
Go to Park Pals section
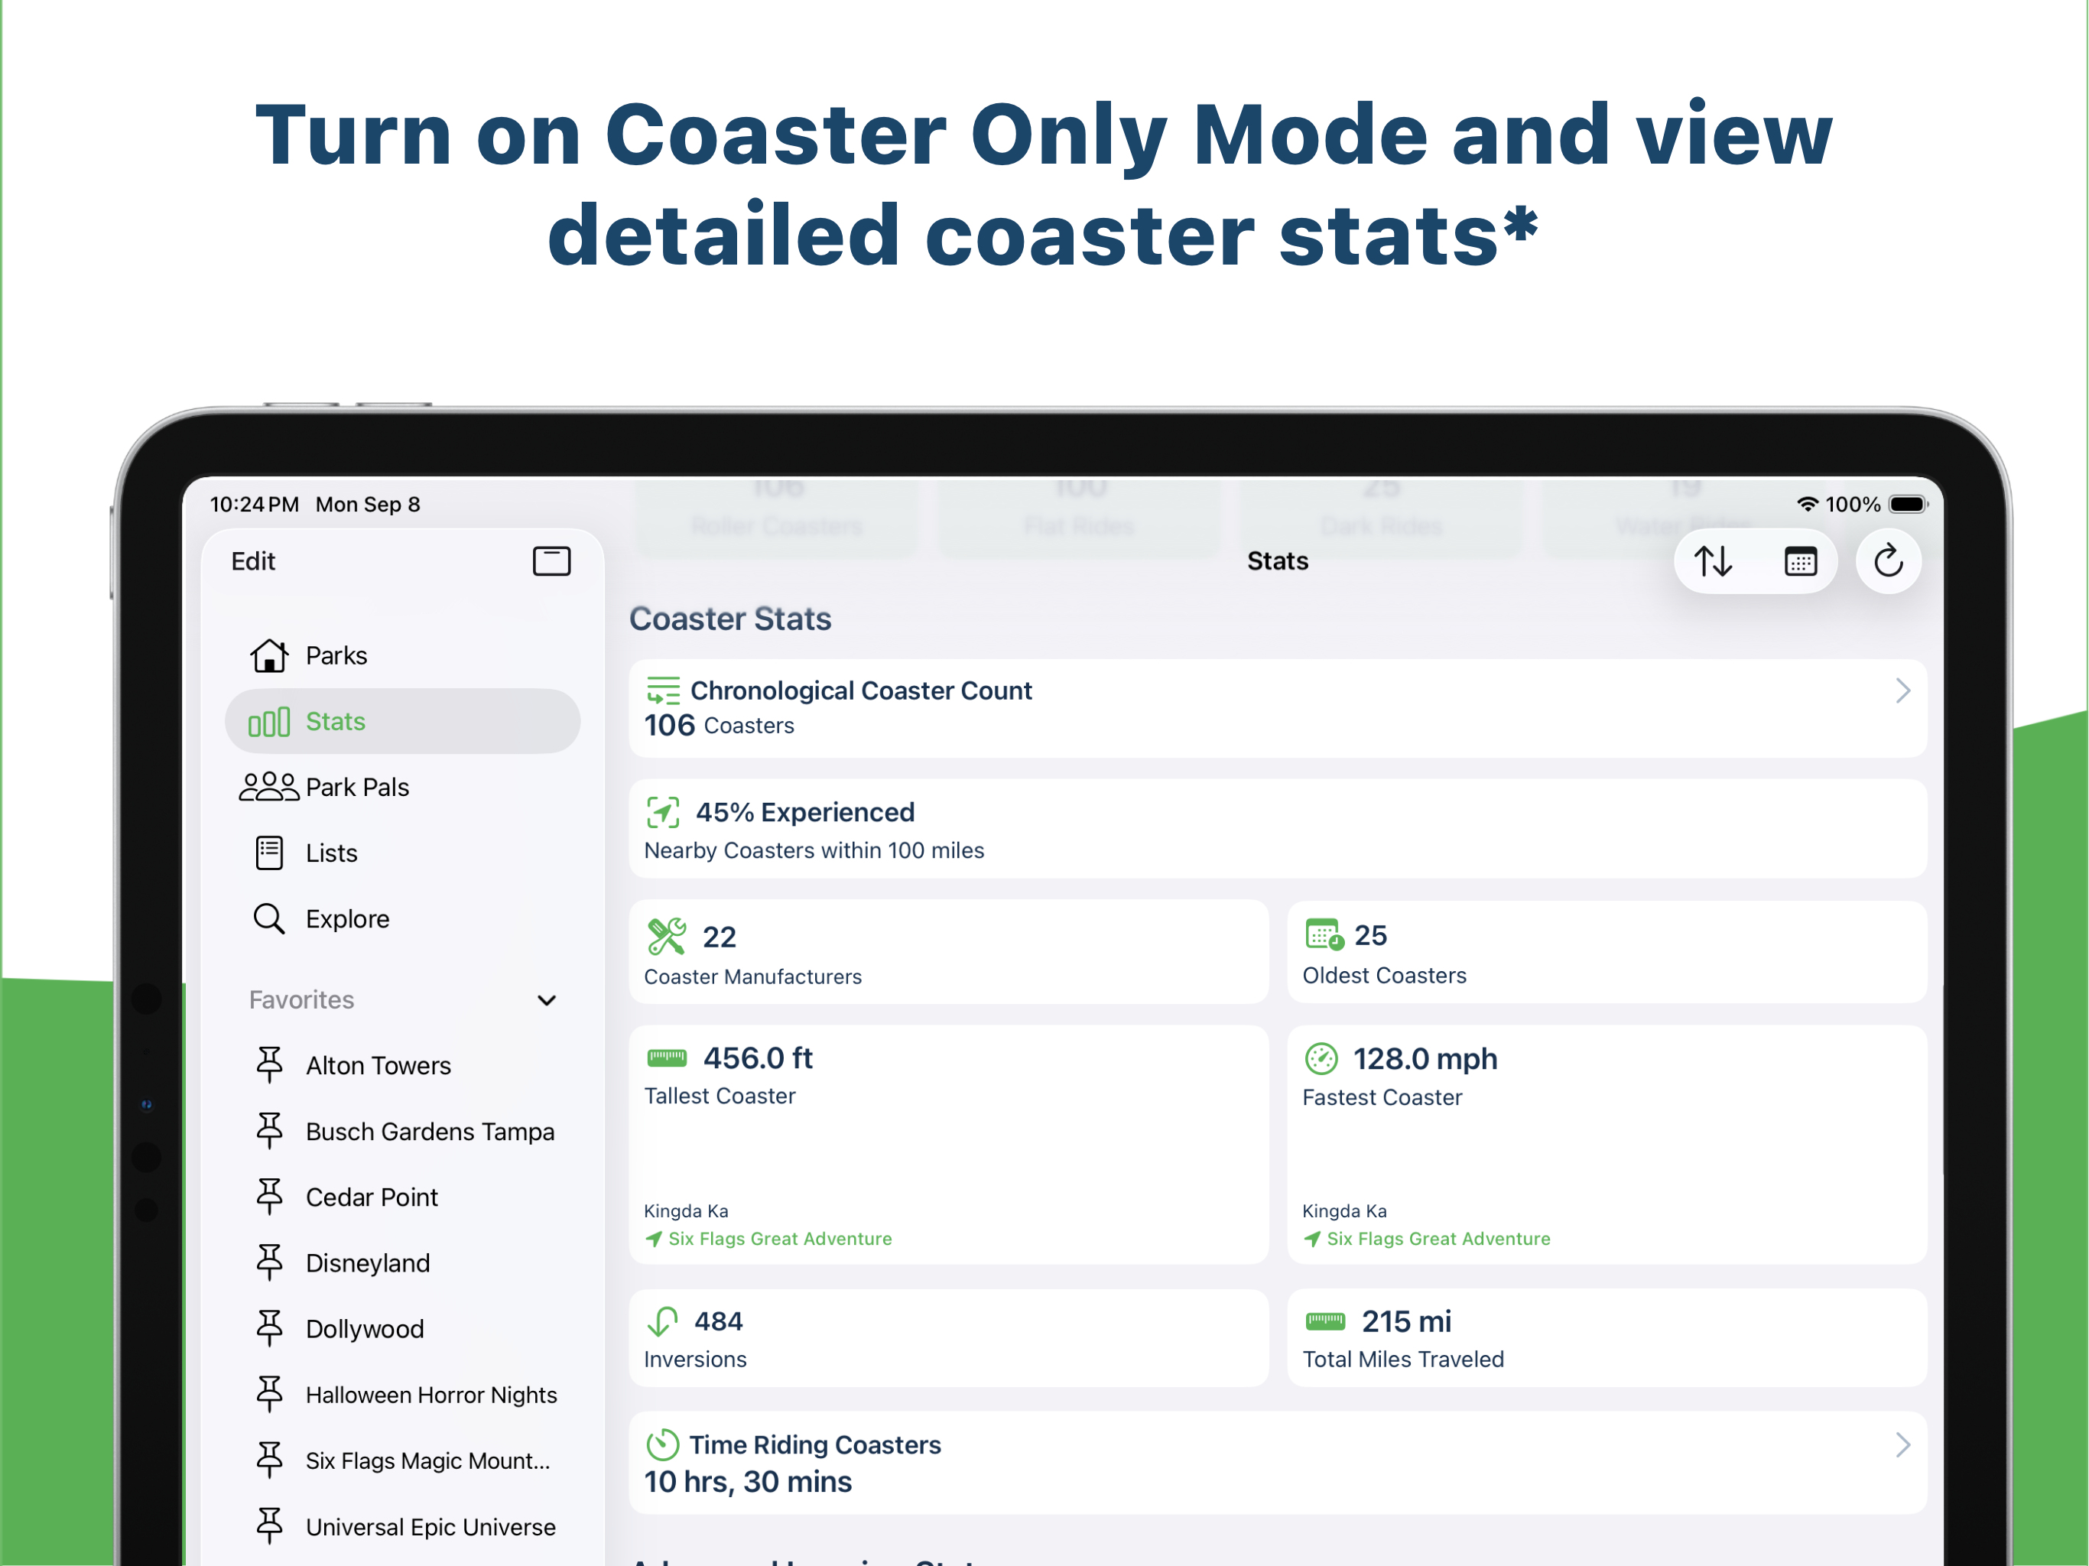[x=402, y=787]
